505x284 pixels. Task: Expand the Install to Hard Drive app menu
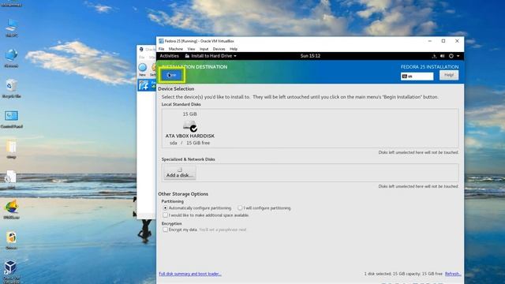tap(211, 56)
